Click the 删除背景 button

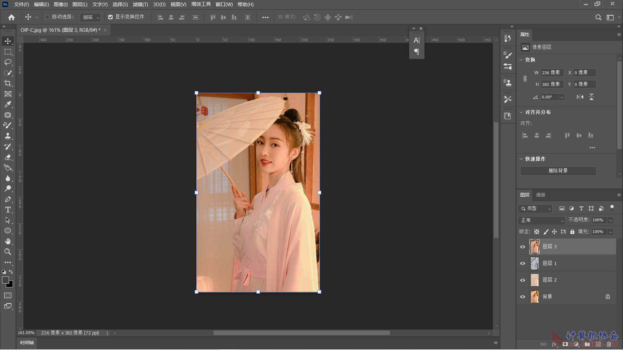(x=558, y=171)
